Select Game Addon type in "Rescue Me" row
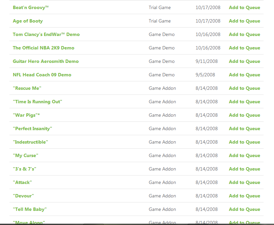274x225 pixels. (162, 88)
